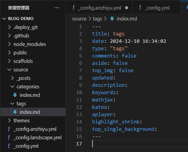The image size is (188, 152).
Task: Click exclamation icon on the _config.yml tab
Action: [x=140, y=8]
